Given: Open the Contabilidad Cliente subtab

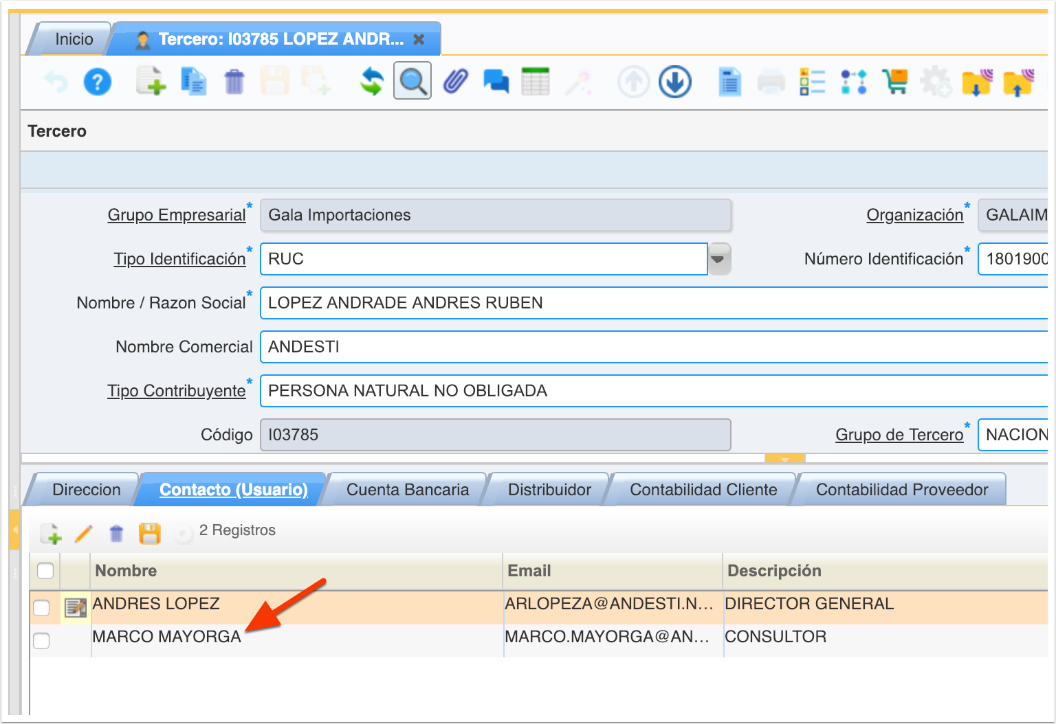Looking at the screenshot, I should 703,490.
